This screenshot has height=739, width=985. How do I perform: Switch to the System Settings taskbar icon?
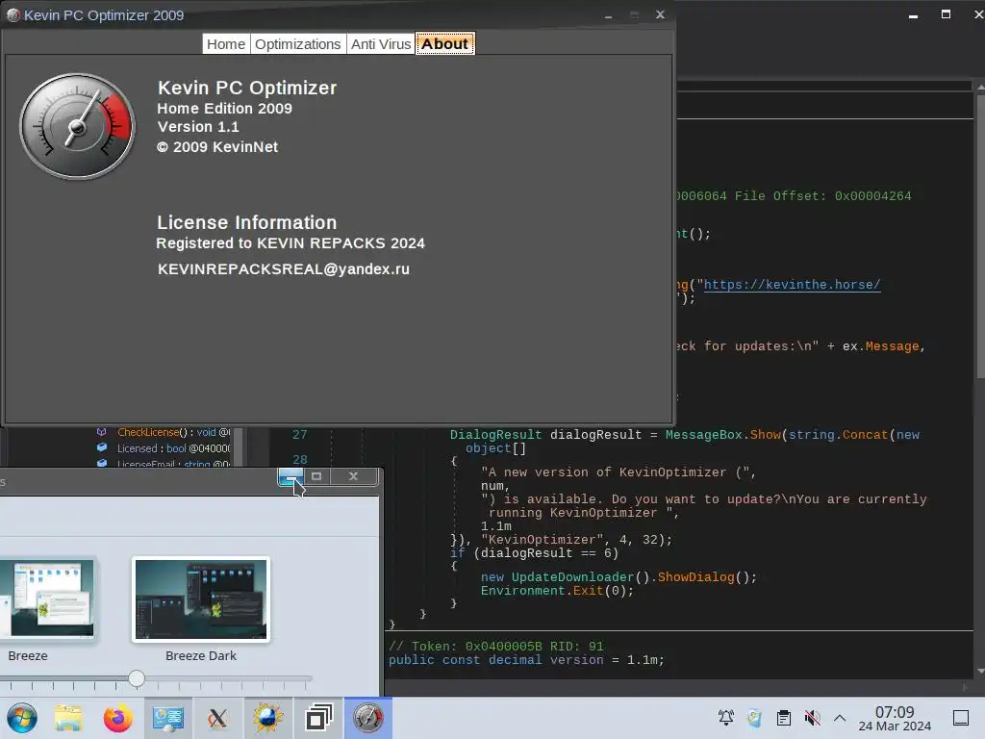click(x=167, y=718)
